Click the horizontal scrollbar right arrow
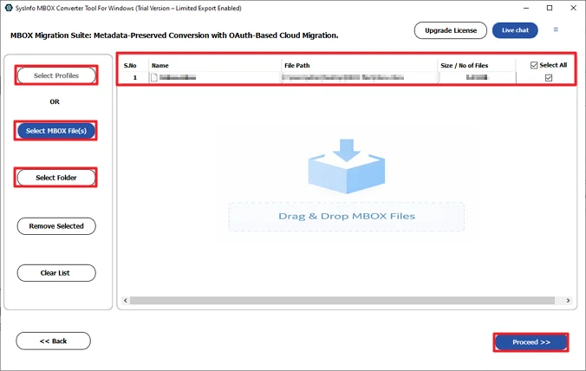This screenshot has width=586, height=371. 568,301
